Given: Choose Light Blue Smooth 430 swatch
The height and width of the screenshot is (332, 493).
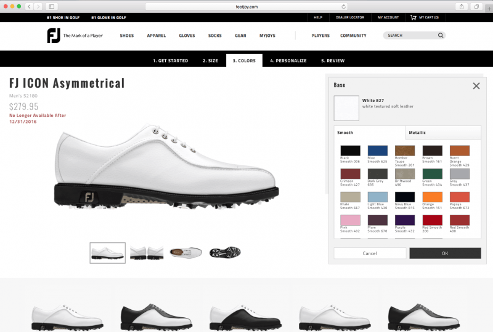Looking at the screenshot, I should pos(378,197).
